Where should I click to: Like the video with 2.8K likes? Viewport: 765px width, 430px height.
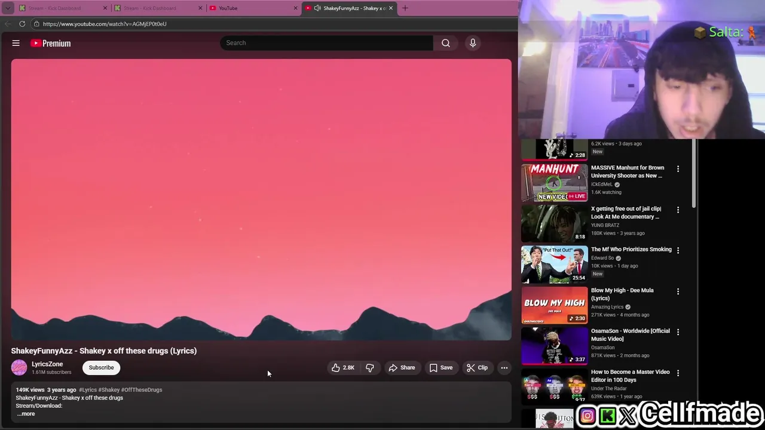pos(343,367)
